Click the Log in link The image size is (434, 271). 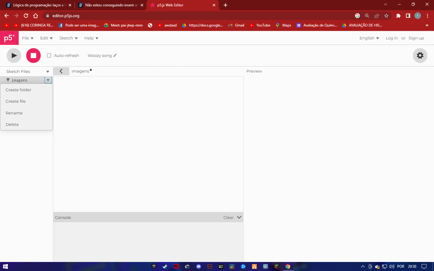tap(392, 38)
